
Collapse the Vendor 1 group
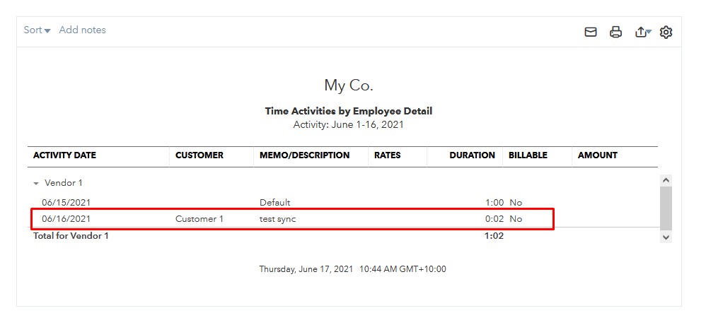[36, 183]
